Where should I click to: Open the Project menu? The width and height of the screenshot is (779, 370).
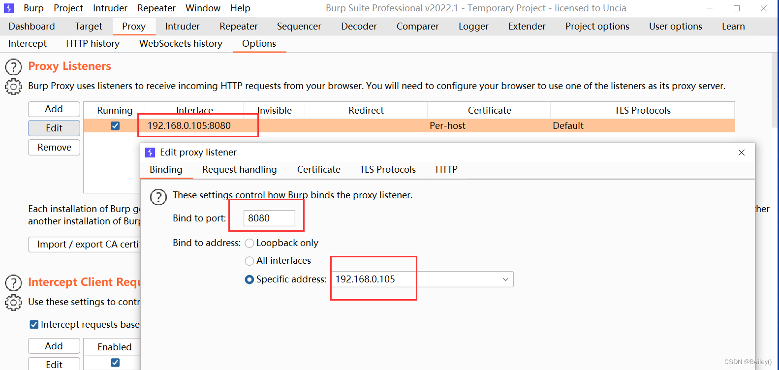tap(68, 8)
